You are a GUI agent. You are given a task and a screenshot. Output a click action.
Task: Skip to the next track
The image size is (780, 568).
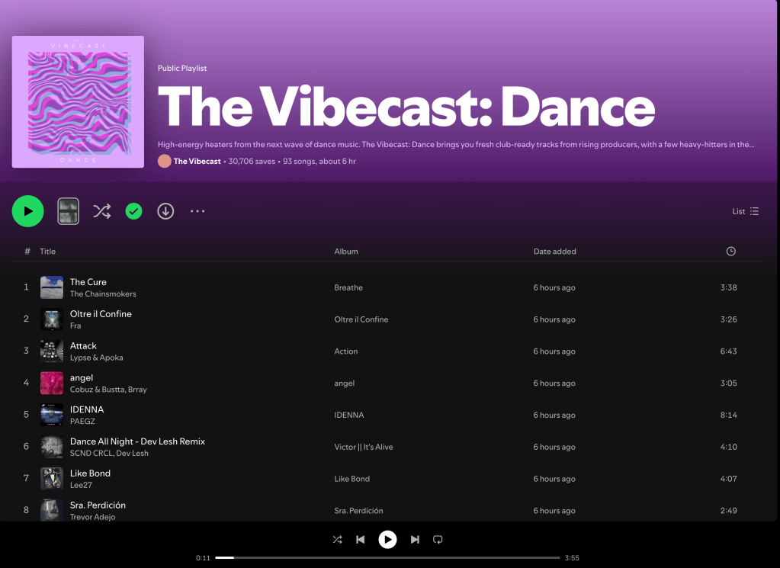[414, 540]
